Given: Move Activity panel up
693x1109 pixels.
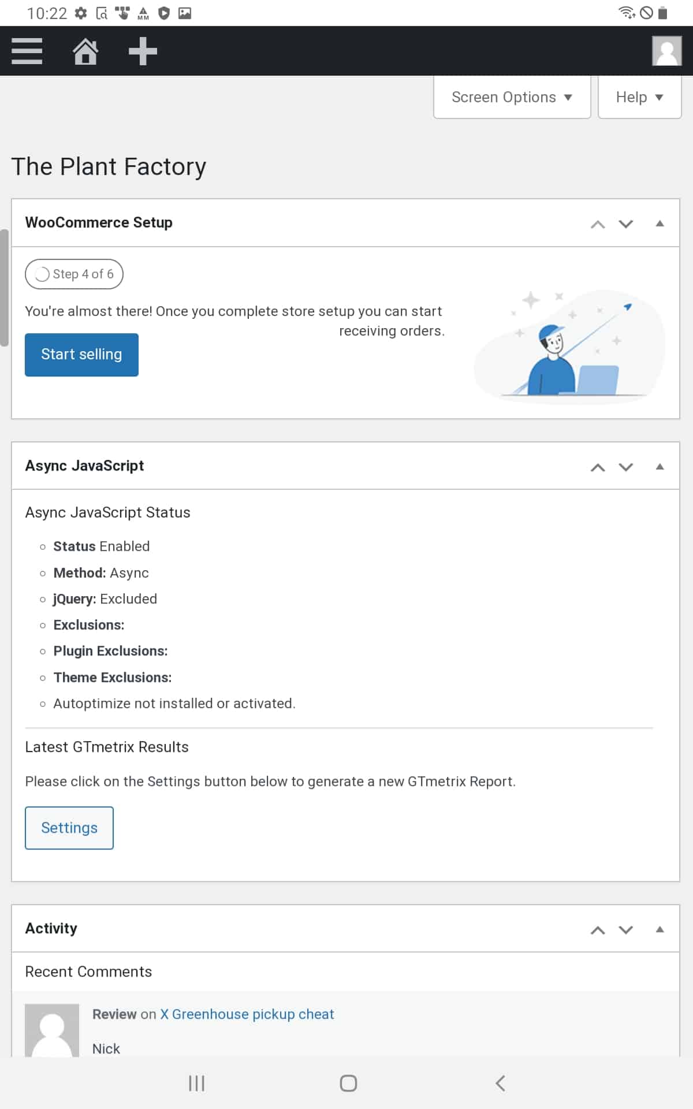Looking at the screenshot, I should [x=598, y=929].
